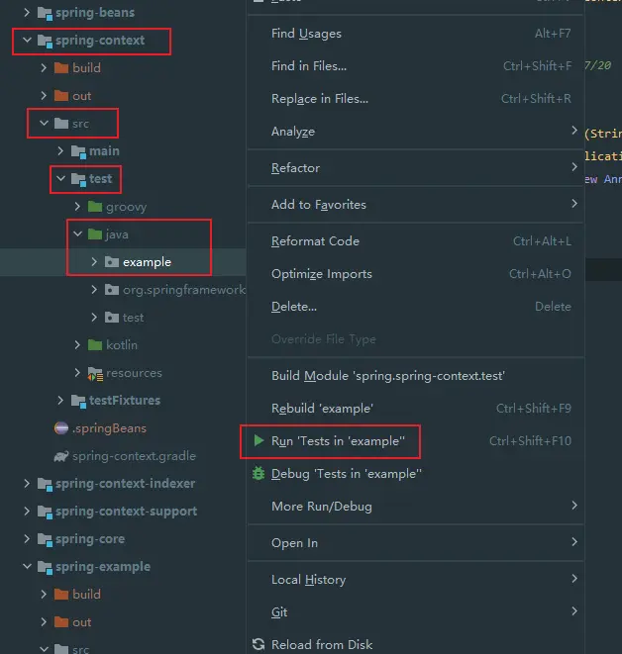Click the Reload from Disk refresh icon
The width and height of the screenshot is (622, 654).
[x=259, y=644]
